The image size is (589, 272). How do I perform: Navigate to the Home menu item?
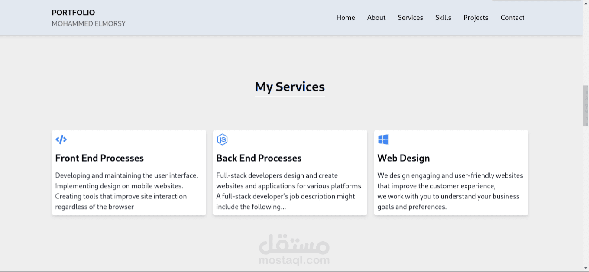(345, 17)
